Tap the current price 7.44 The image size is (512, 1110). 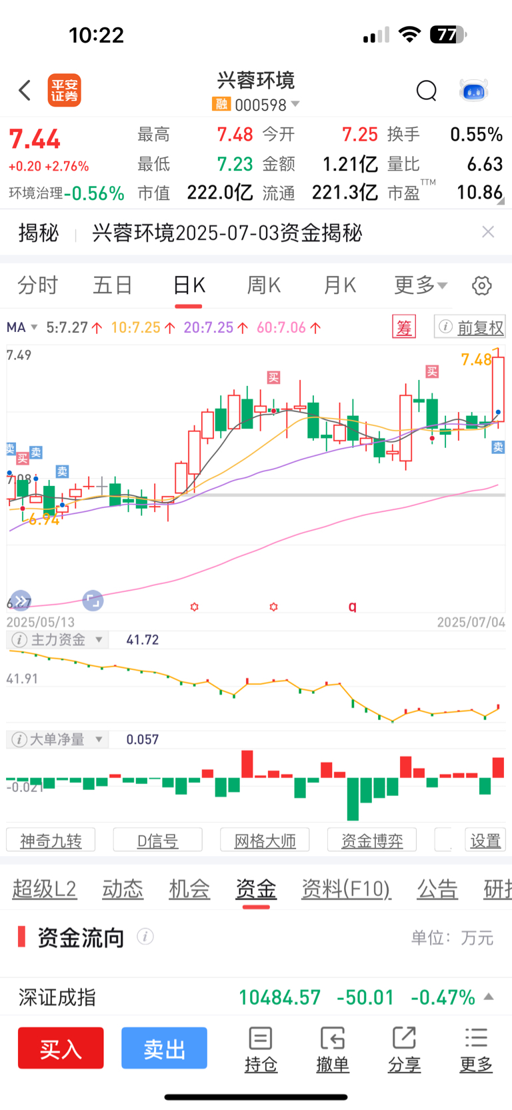35,139
